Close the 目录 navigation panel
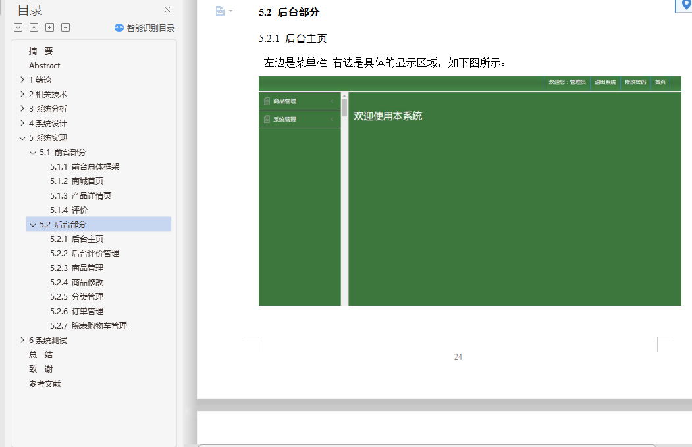The image size is (692, 447). (167, 10)
